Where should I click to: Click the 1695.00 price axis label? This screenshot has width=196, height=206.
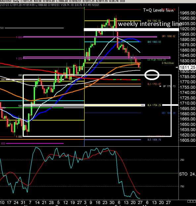[187, 109]
